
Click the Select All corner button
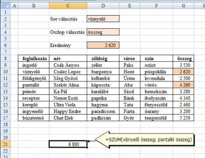click(x=5, y=6)
